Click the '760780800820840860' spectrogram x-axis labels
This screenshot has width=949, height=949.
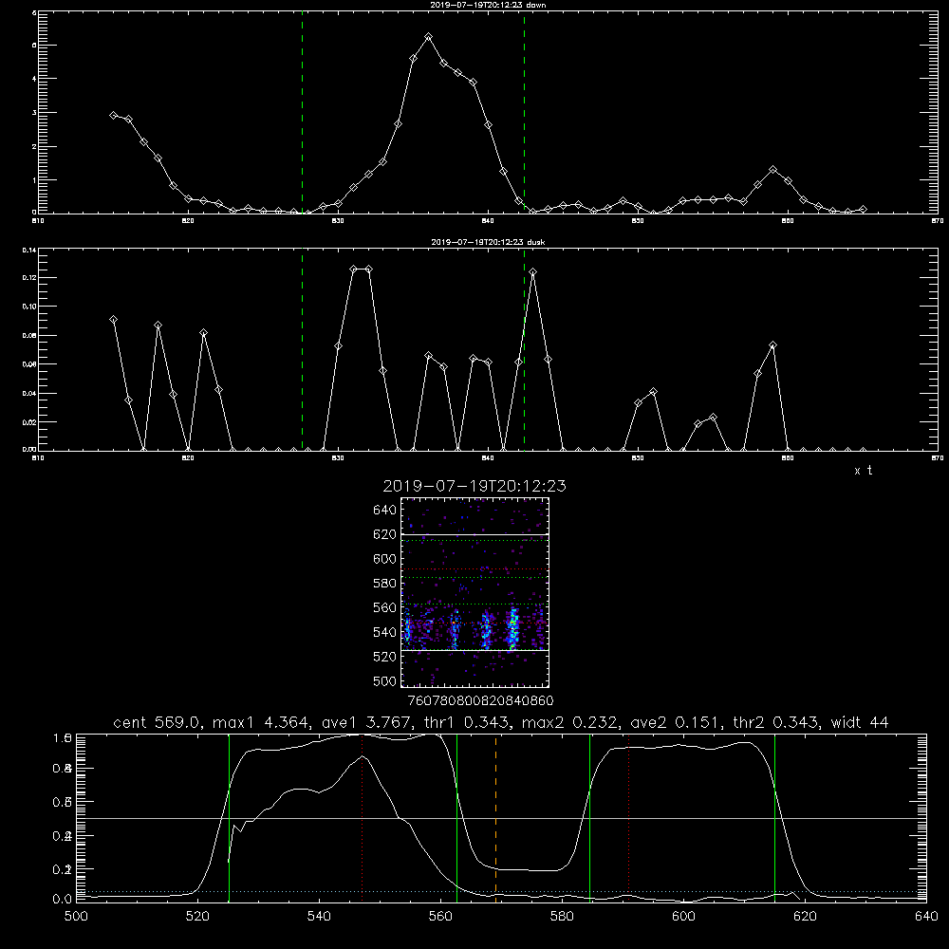(x=480, y=701)
